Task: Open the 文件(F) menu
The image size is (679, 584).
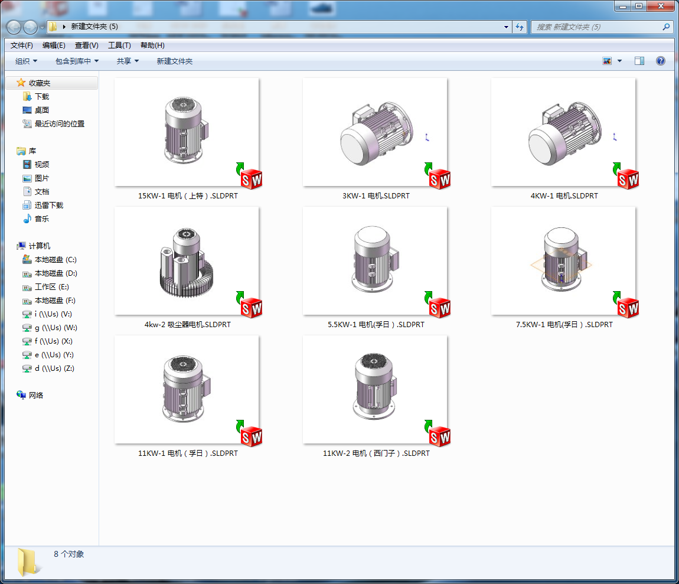Action: 22,45
